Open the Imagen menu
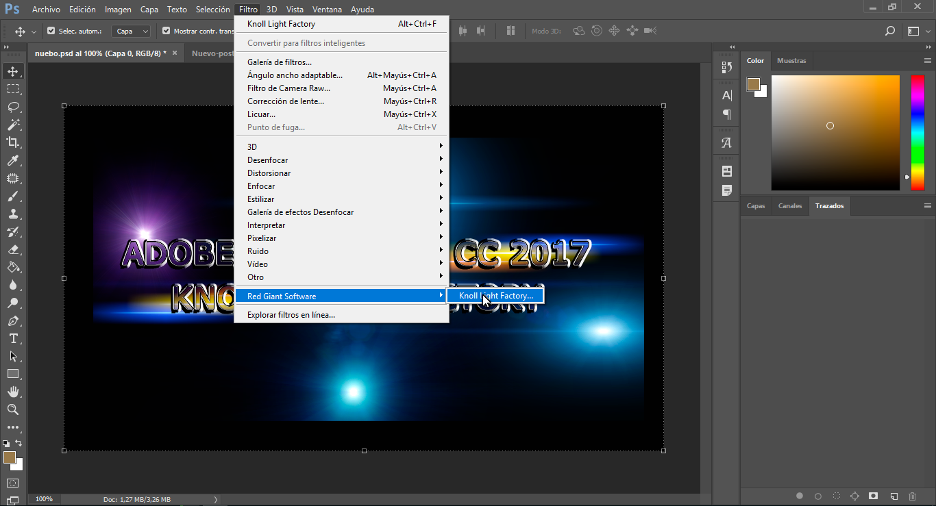 click(x=118, y=10)
